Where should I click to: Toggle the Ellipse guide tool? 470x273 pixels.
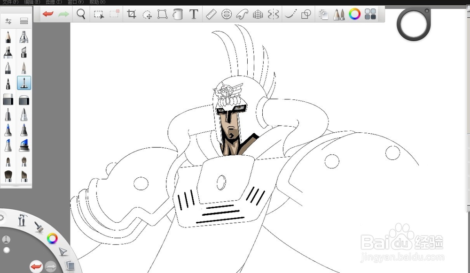coord(227,14)
